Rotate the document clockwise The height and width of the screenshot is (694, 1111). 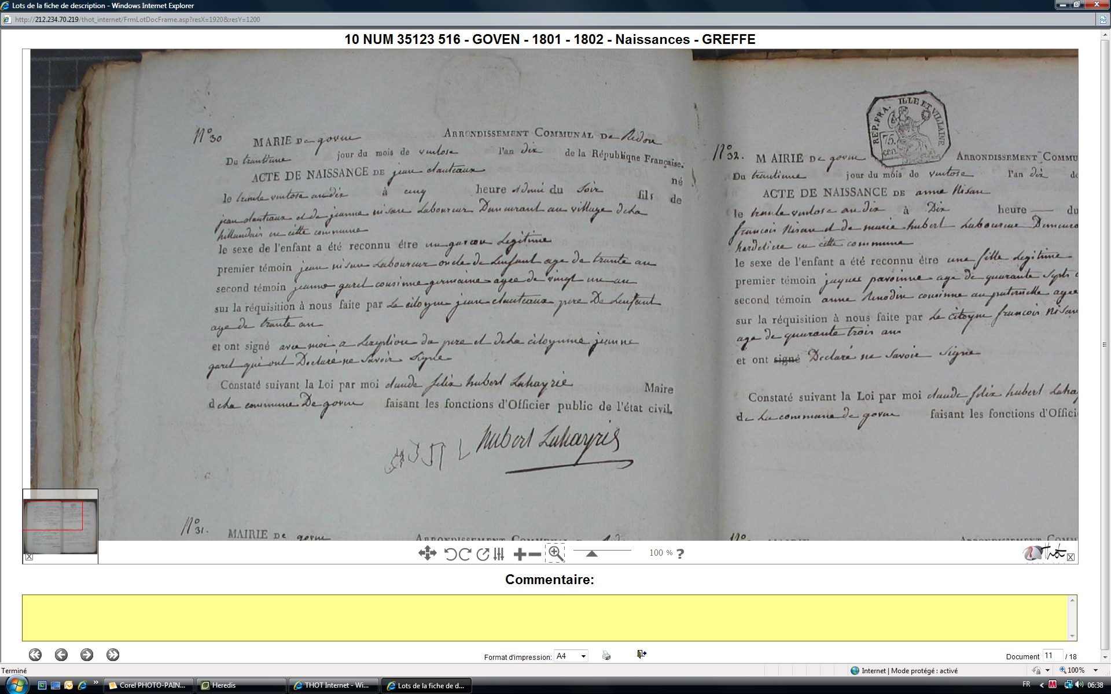(465, 554)
